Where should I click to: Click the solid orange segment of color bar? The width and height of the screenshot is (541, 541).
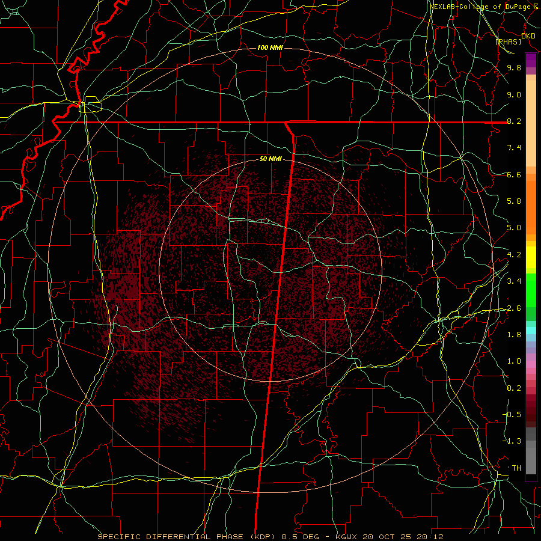(531, 207)
